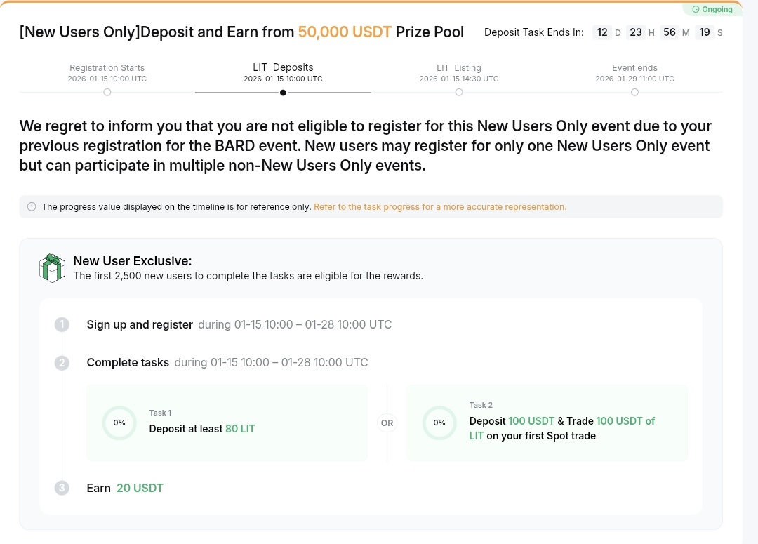
Task: Click Deposit Task Ends In label
Action: 533,32
